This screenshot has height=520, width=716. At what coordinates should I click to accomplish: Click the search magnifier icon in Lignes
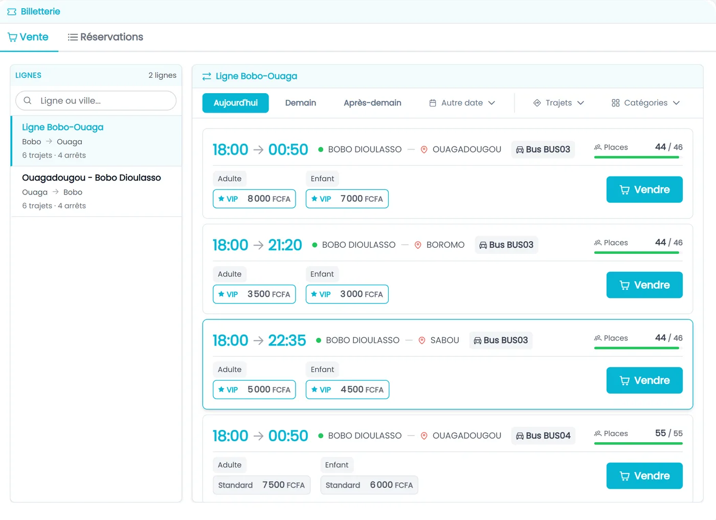[28, 100]
